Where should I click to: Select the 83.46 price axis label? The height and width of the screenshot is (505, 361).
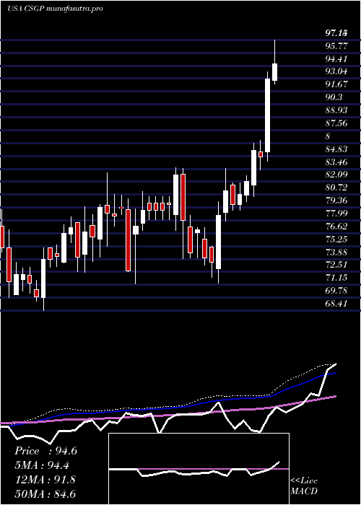(x=336, y=162)
